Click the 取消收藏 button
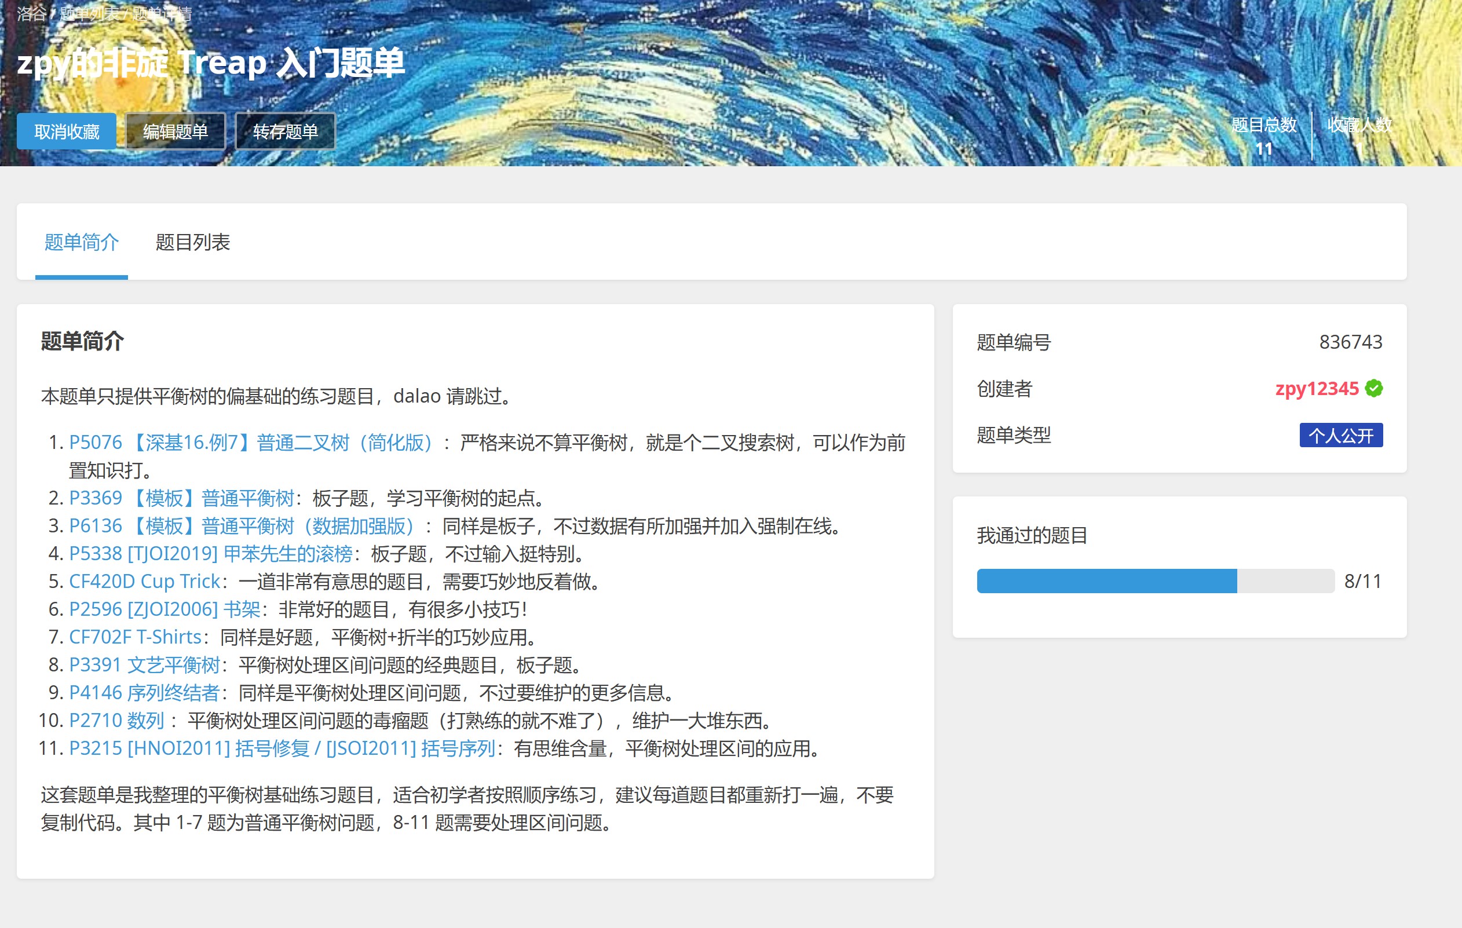 tap(66, 131)
